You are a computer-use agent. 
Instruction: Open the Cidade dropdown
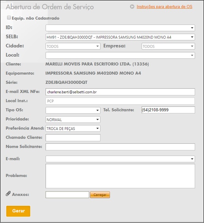click(73, 46)
